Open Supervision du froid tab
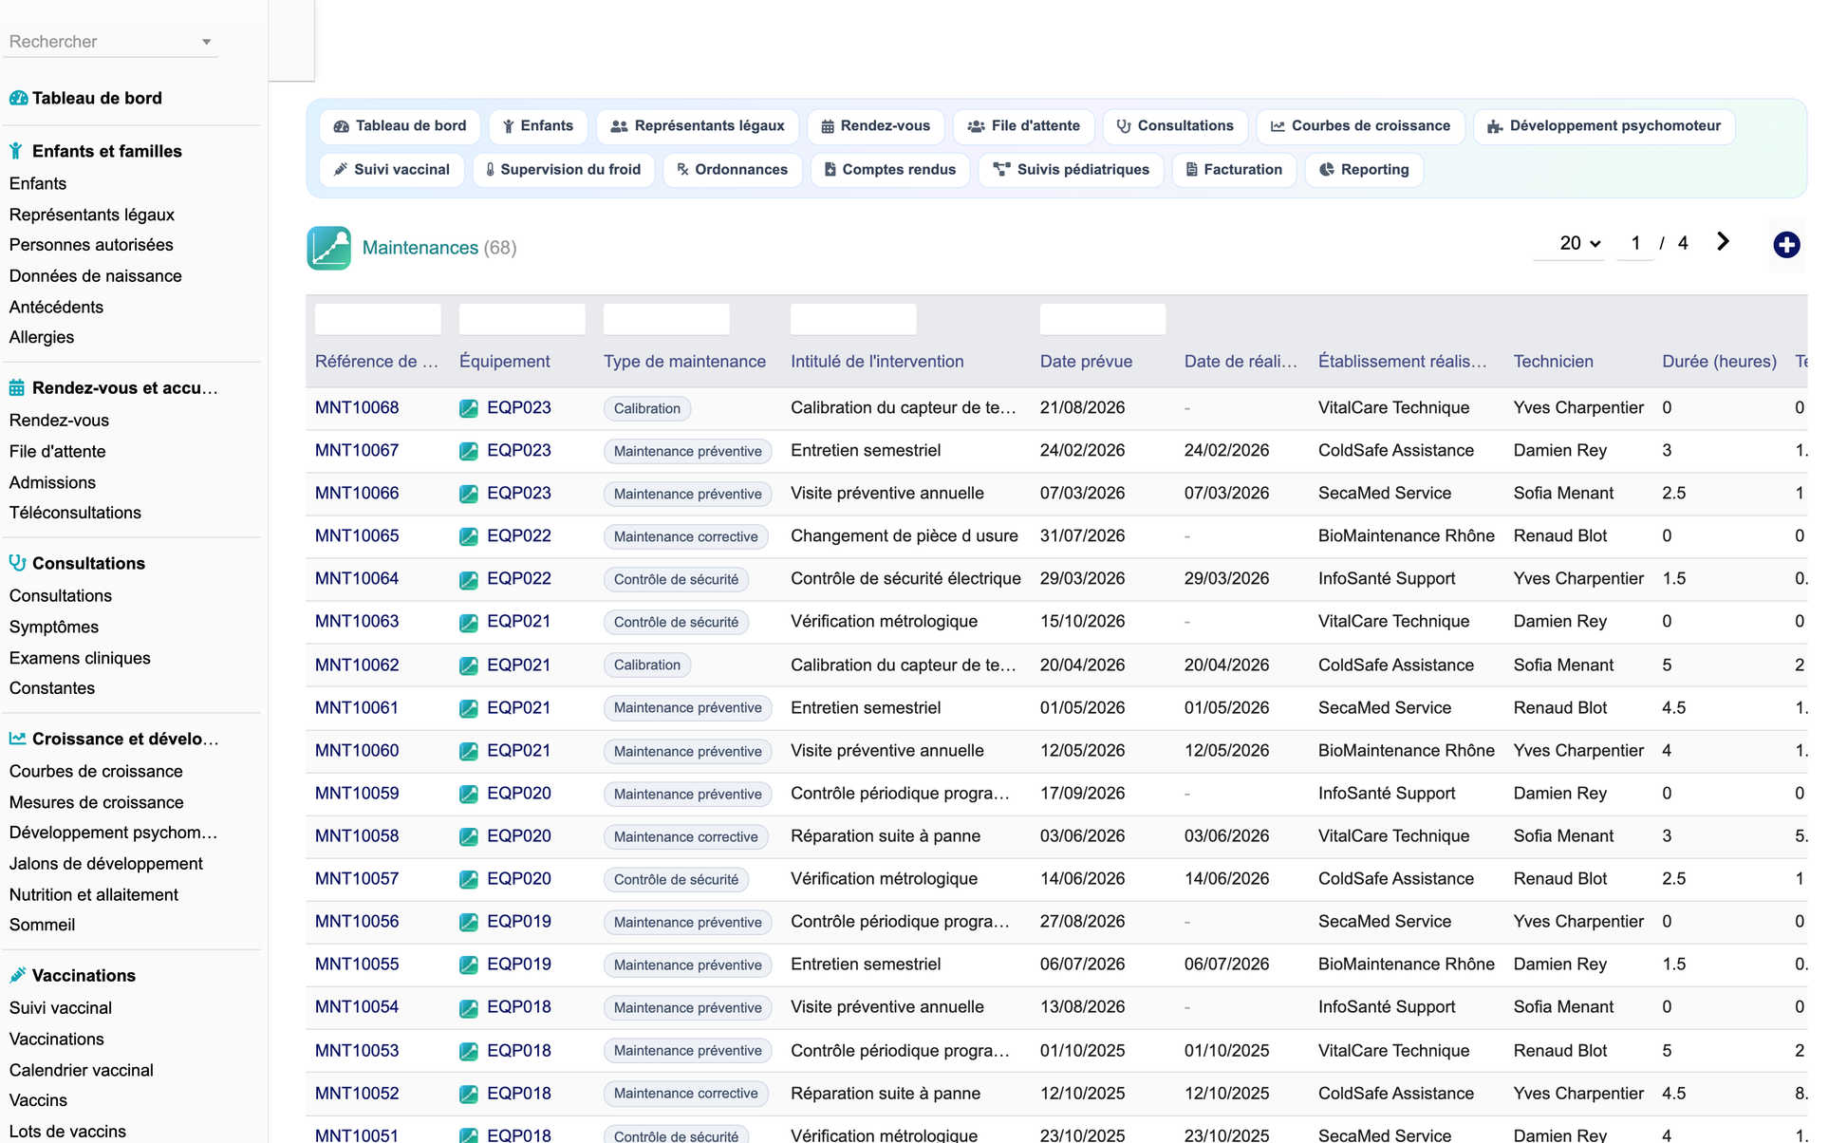 [564, 170]
